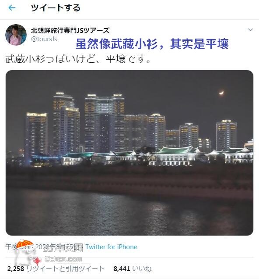Click the blue Chinese translation caption
This screenshot has height=279, width=259.
tap(152, 44)
